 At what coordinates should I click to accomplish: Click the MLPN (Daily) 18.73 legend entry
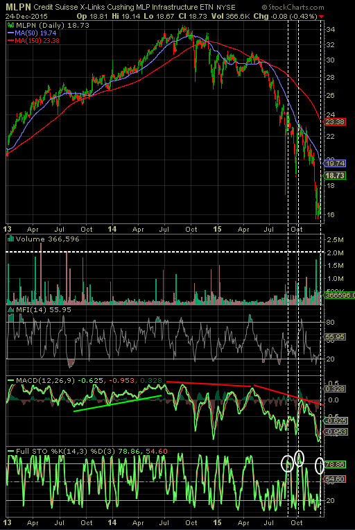[53, 25]
